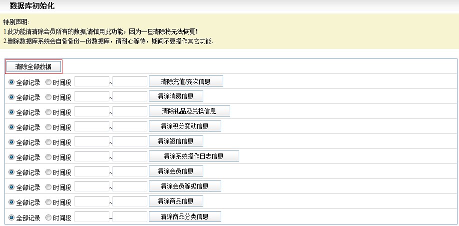Image resolution: width=459 pixels, height=226 pixels.
Task: Click end date field in 商品信息 row
Action: pos(130,201)
